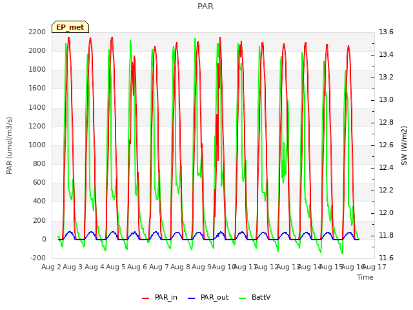Click the 13.4 right axis value
The height and width of the screenshot is (310, 413).
click(x=386, y=54)
